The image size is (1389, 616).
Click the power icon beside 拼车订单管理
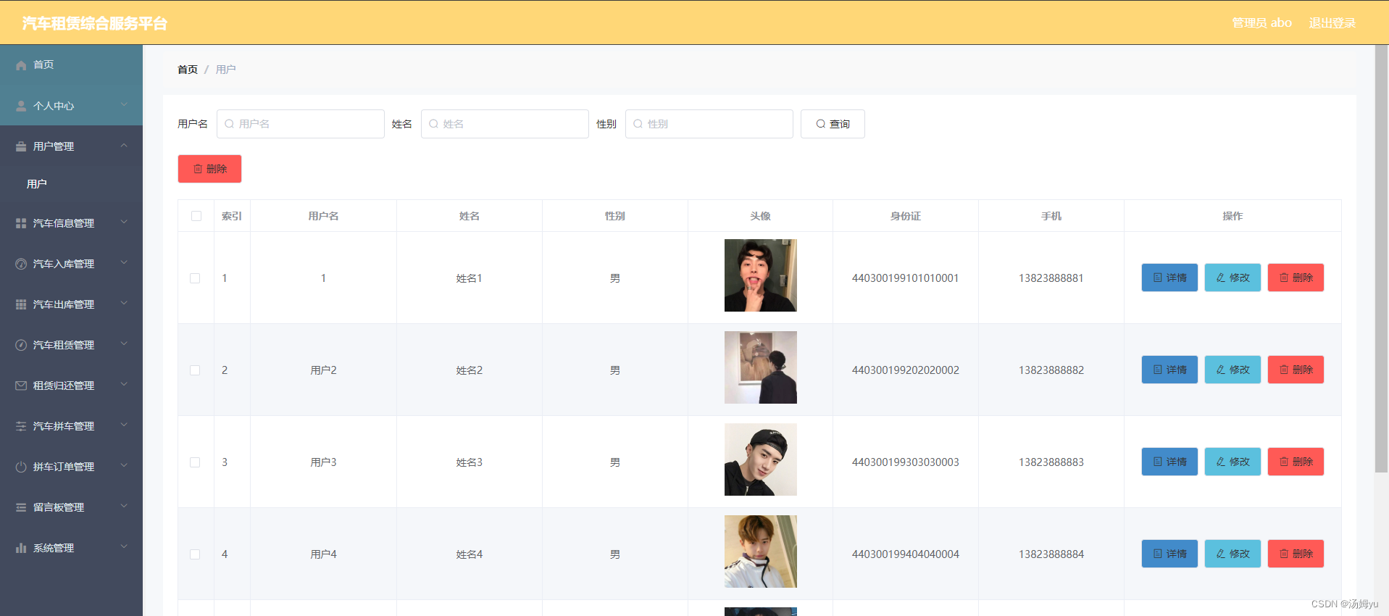(21, 467)
